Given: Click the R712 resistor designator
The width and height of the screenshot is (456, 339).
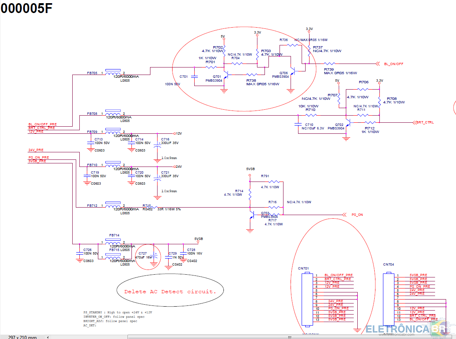Looking at the screenshot, I should tap(370, 128).
